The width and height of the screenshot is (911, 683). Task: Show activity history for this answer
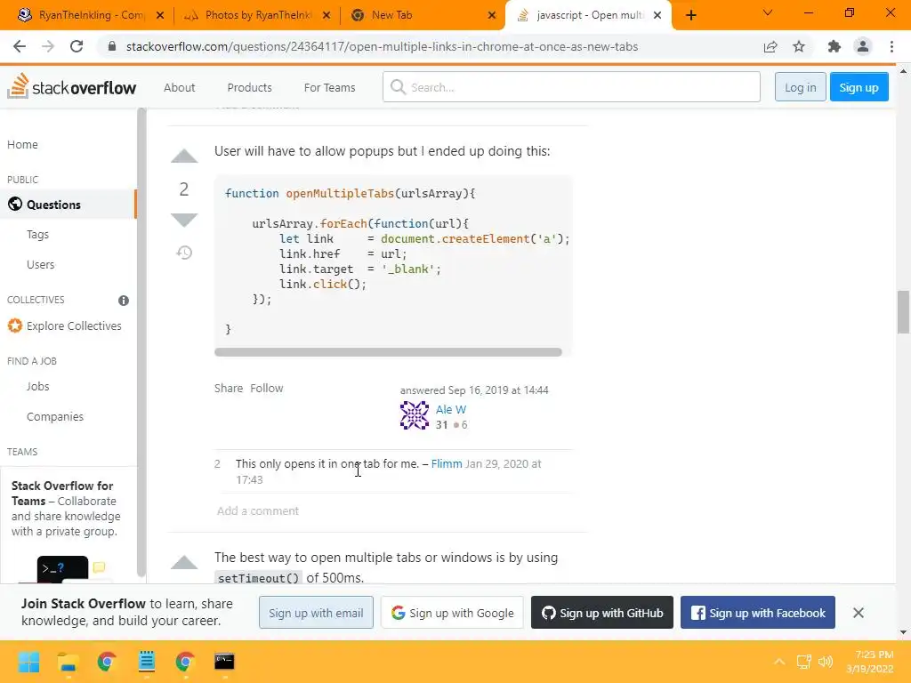184,253
